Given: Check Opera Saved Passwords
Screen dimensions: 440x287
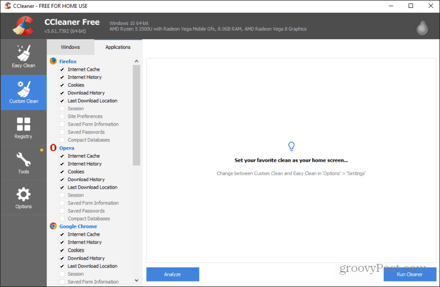Looking at the screenshot, I should pyautogui.click(x=62, y=211).
